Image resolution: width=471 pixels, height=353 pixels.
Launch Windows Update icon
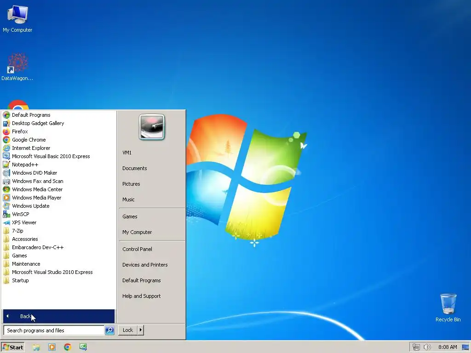click(6, 206)
